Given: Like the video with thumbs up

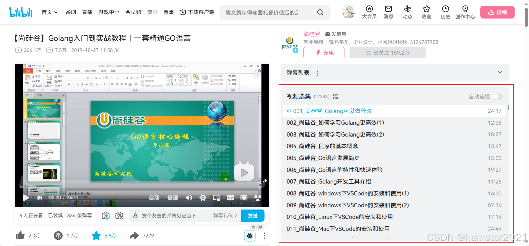Looking at the screenshot, I should click(x=20, y=235).
